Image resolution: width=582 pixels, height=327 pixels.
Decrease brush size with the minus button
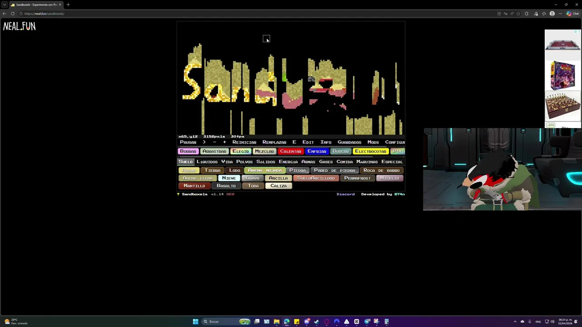(215, 142)
